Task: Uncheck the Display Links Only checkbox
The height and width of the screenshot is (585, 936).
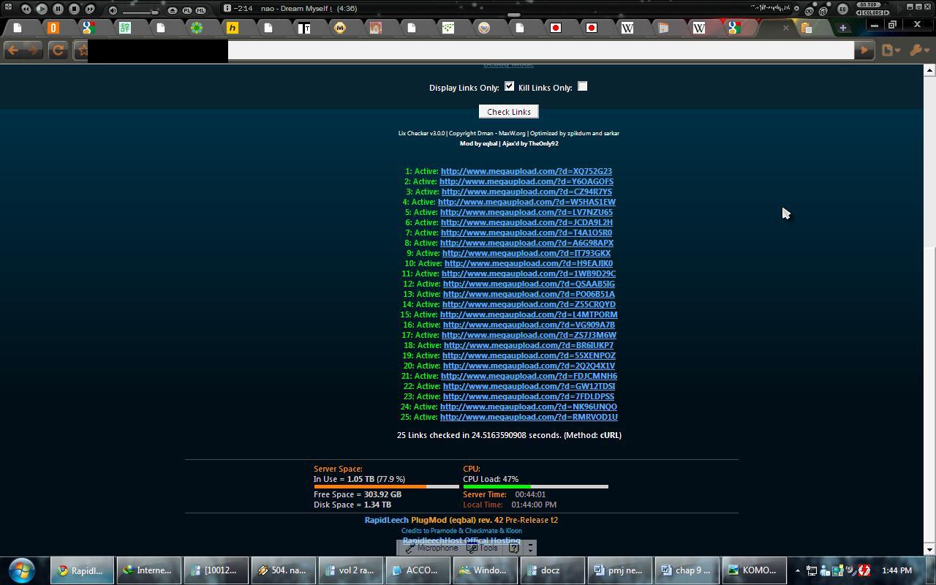Action: (x=509, y=86)
